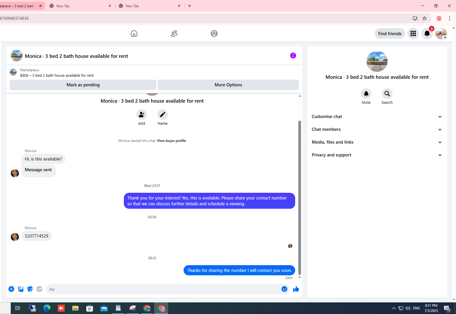Screen dimensions: 456x314
Task: Open View buyer profile link
Action: [171, 141]
